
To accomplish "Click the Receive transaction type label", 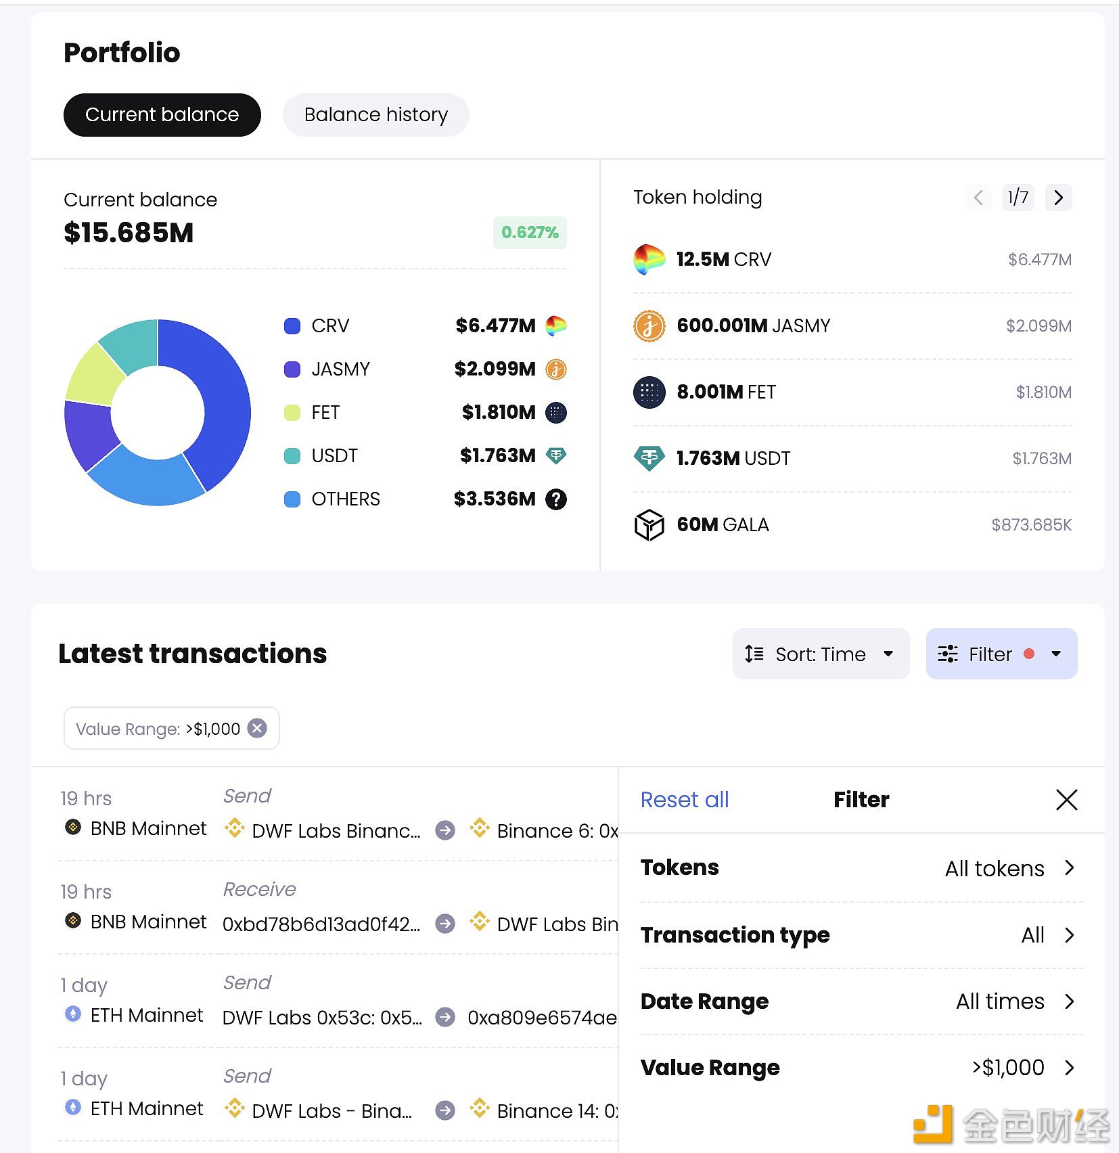I will 260,889.
